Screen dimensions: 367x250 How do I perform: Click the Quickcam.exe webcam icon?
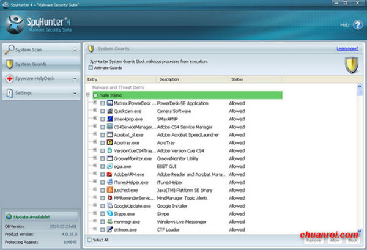point(109,111)
